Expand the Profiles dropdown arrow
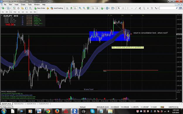This screenshot has height=114, width=183. pos(10,8)
